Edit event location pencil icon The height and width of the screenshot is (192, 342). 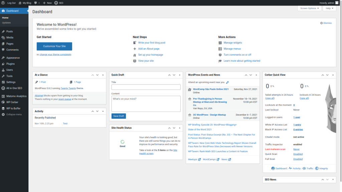[227, 83]
